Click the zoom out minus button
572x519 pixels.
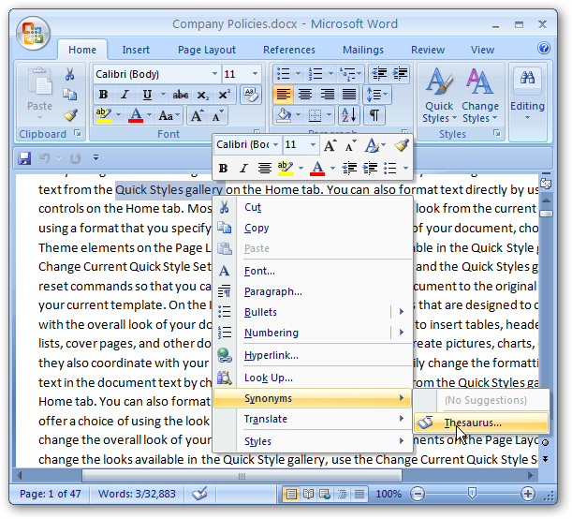418,494
